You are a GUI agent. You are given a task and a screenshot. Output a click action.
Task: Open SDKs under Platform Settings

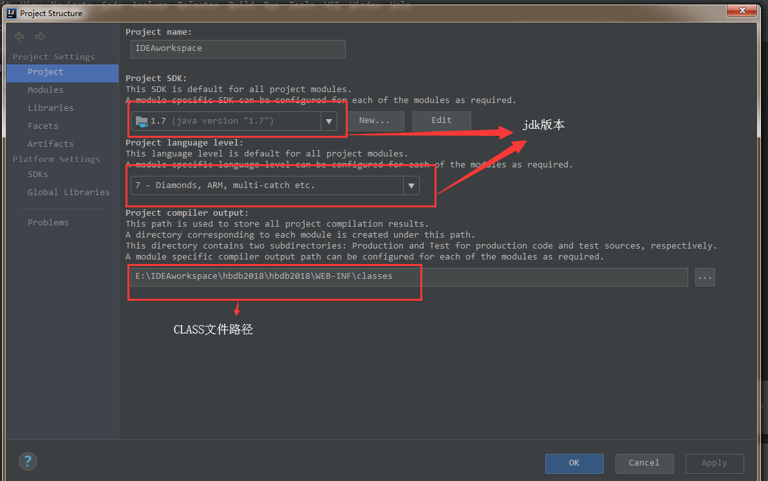[37, 174]
